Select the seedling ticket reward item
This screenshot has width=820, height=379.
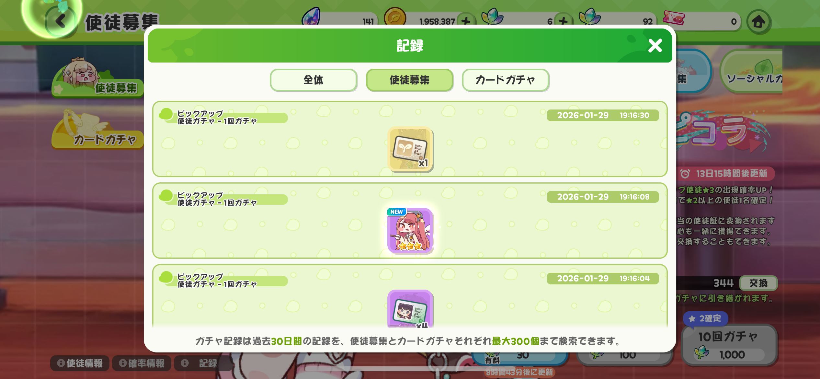coord(410,149)
